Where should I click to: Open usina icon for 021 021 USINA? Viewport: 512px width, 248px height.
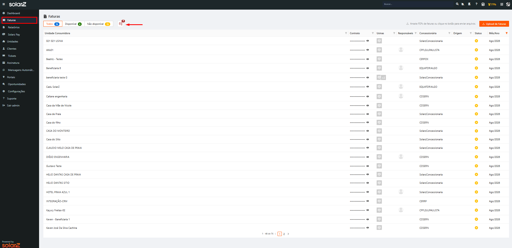pos(379,41)
